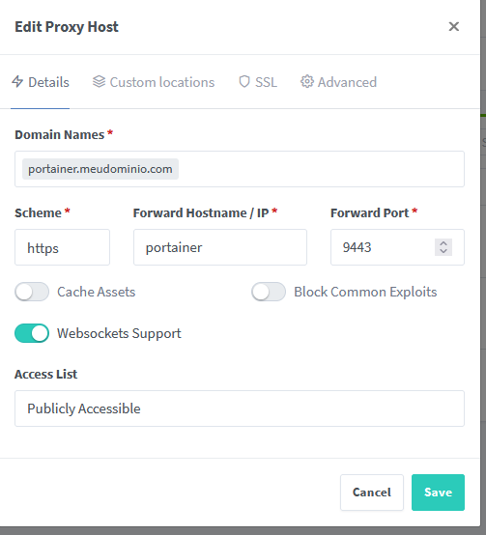Select the portainer.meudominio.com domain tag
This screenshot has width=486, height=535.
(100, 169)
